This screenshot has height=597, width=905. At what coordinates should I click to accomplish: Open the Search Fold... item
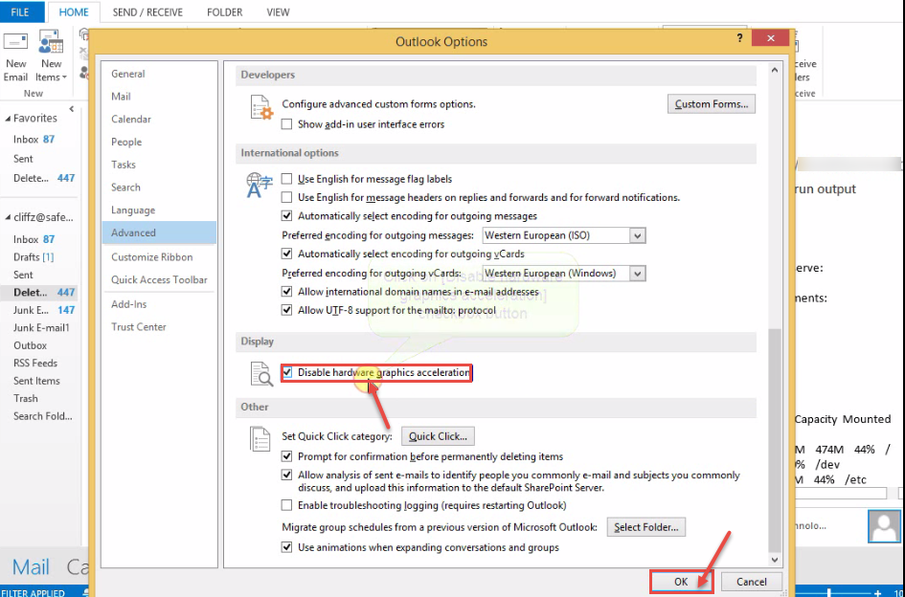click(x=43, y=416)
